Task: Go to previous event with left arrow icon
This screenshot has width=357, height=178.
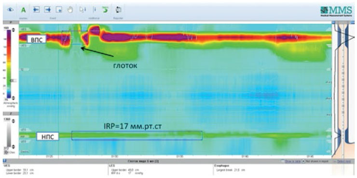Action: (37, 10)
